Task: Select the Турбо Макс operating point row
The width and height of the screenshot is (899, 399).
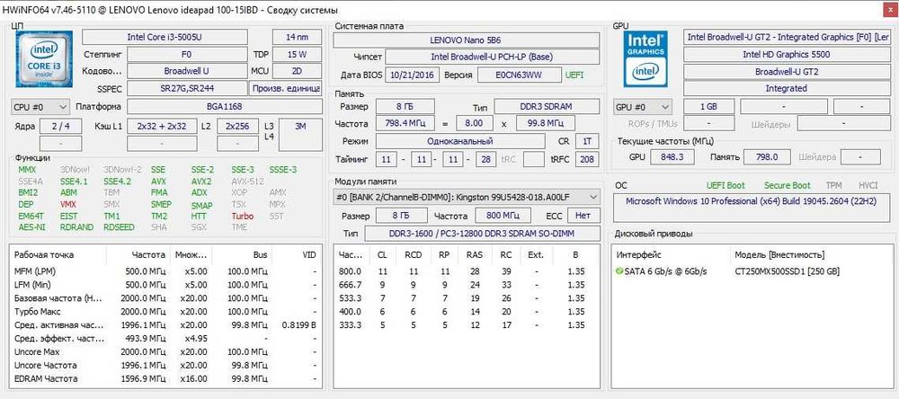Action: (x=165, y=311)
